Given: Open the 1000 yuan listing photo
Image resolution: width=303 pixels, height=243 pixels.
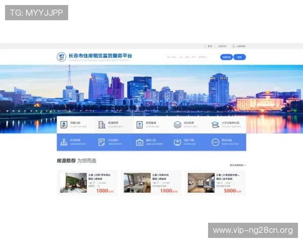Looking at the screenshot, I should [x=73, y=183].
